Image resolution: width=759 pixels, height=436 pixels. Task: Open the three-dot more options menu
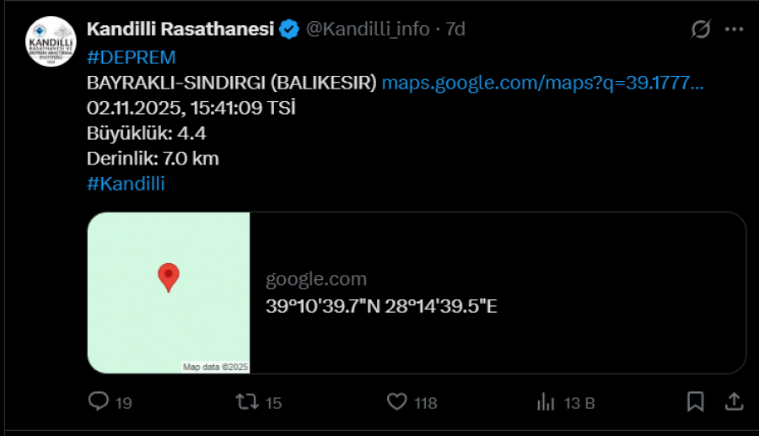point(734,30)
